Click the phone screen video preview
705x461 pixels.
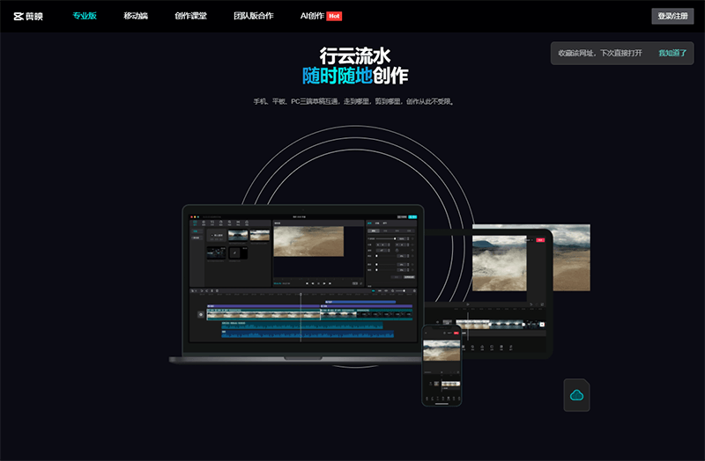point(442,350)
